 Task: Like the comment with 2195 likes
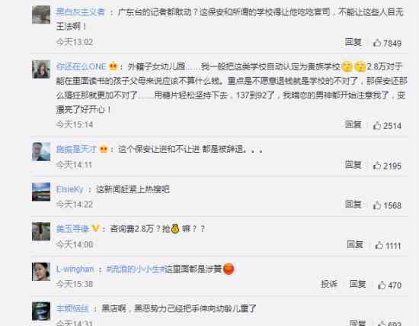387,166
